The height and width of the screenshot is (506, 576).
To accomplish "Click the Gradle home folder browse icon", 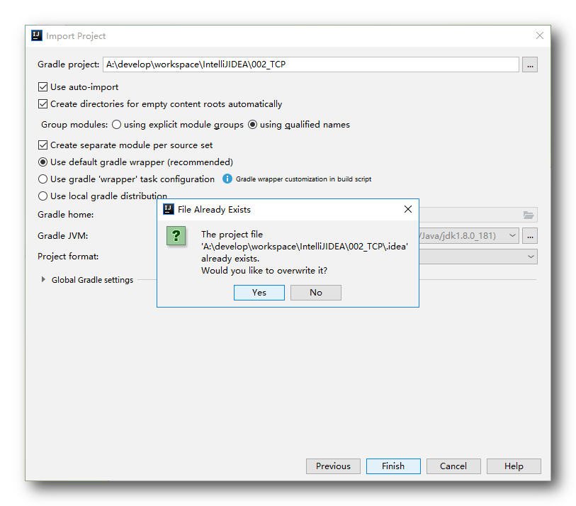I will (529, 215).
